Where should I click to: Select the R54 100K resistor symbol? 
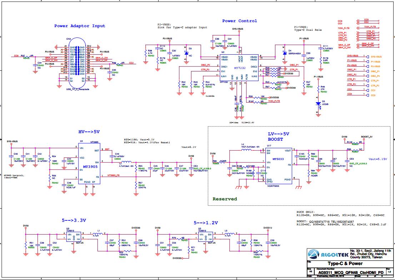49,160
